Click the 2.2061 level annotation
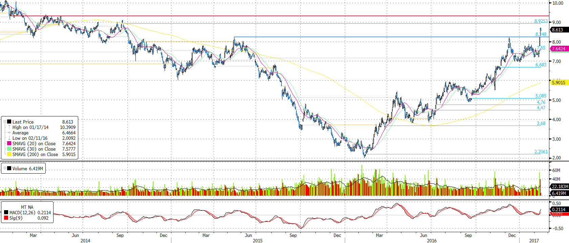569x243 pixels. click(x=541, y=152)
